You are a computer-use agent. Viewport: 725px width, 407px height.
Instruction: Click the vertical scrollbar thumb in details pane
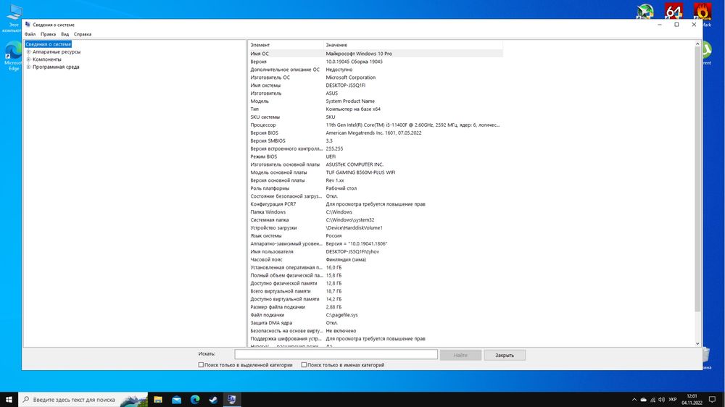coord(697,179)
